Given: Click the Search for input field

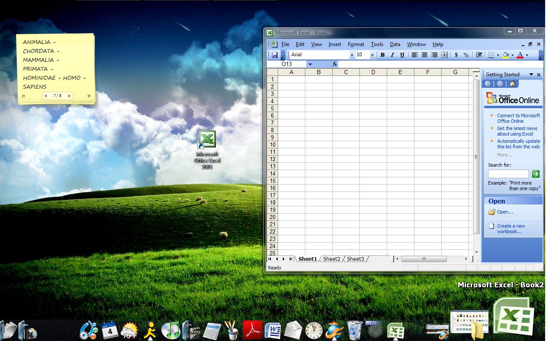Looking at the screenshot, I should pyautogui.click(x=508, y=174).
